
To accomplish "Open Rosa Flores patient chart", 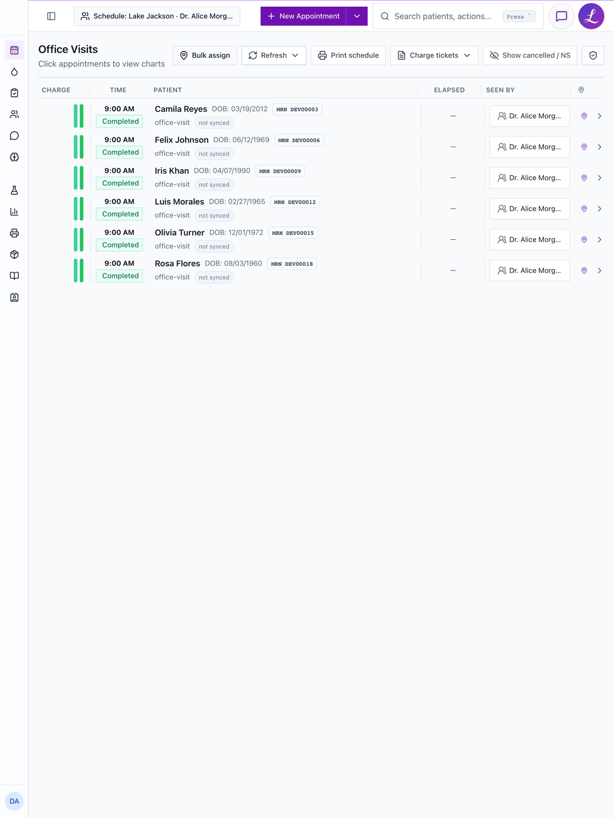I will 177,263.
